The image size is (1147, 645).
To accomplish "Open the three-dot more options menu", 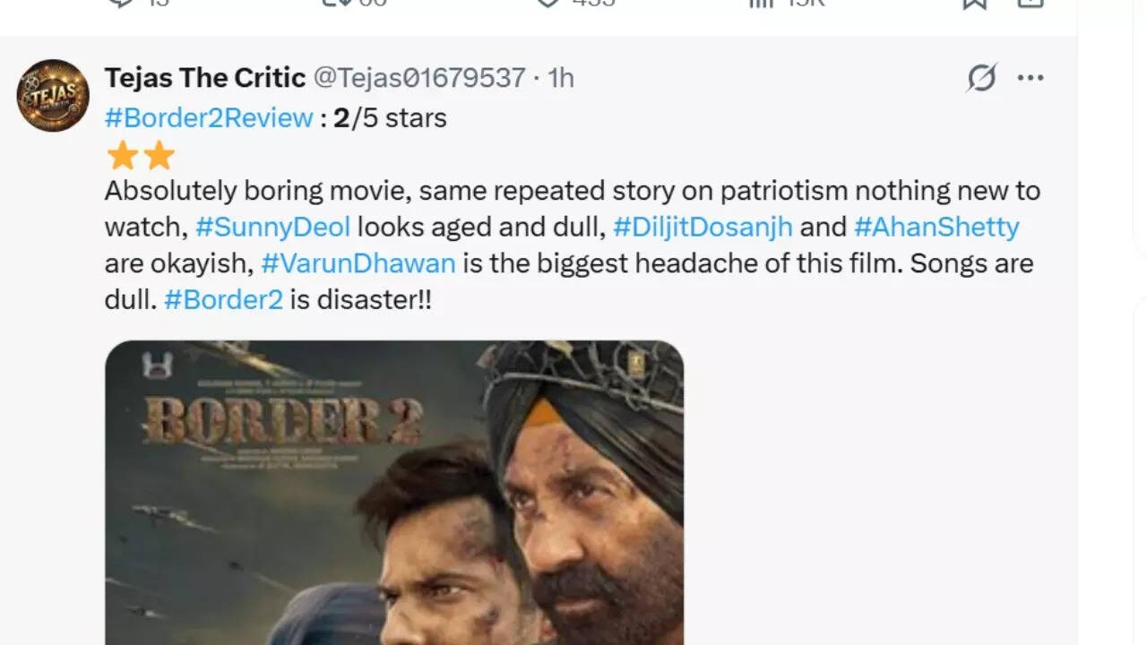I will point(1031,78).
